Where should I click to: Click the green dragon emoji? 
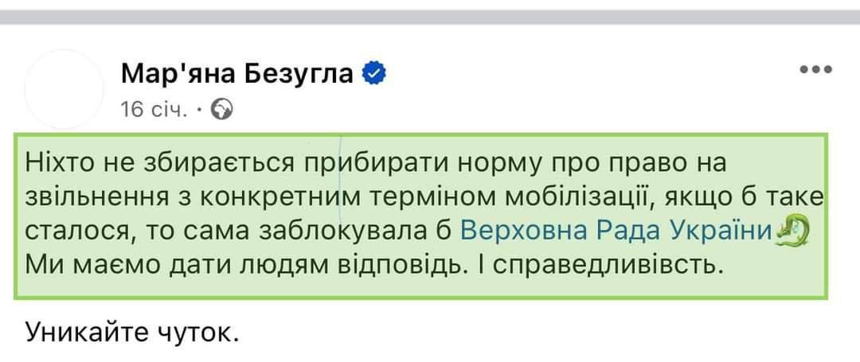tap(792, 232)
